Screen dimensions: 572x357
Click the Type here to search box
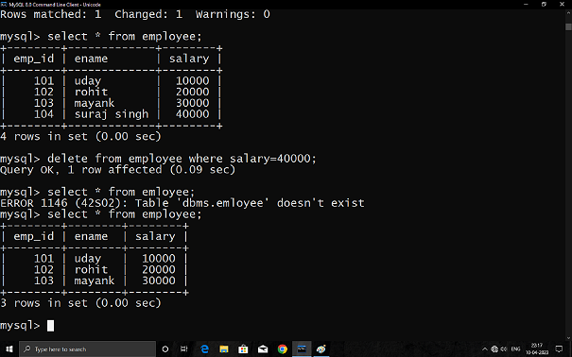click(x=87, y=349)
